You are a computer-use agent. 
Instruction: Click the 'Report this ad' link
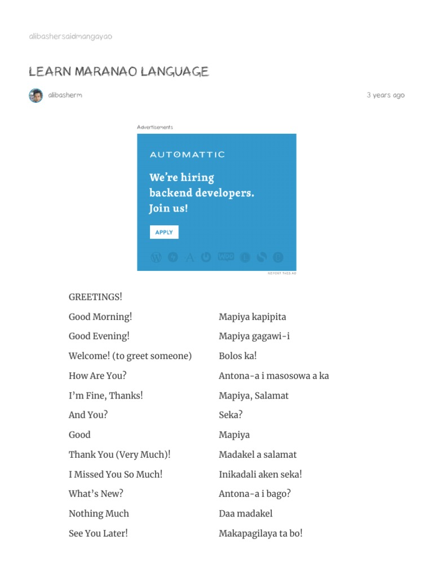(281, 273)
